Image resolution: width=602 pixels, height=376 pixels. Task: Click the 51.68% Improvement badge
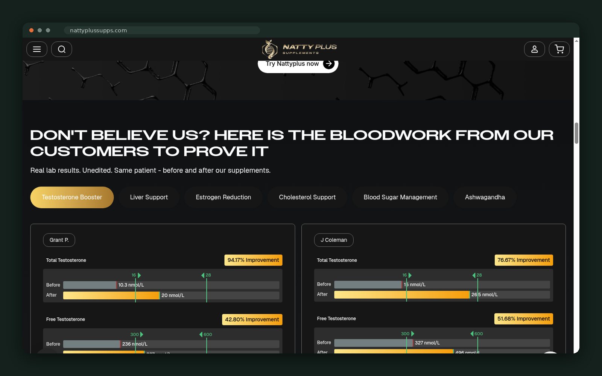point(524,319)
